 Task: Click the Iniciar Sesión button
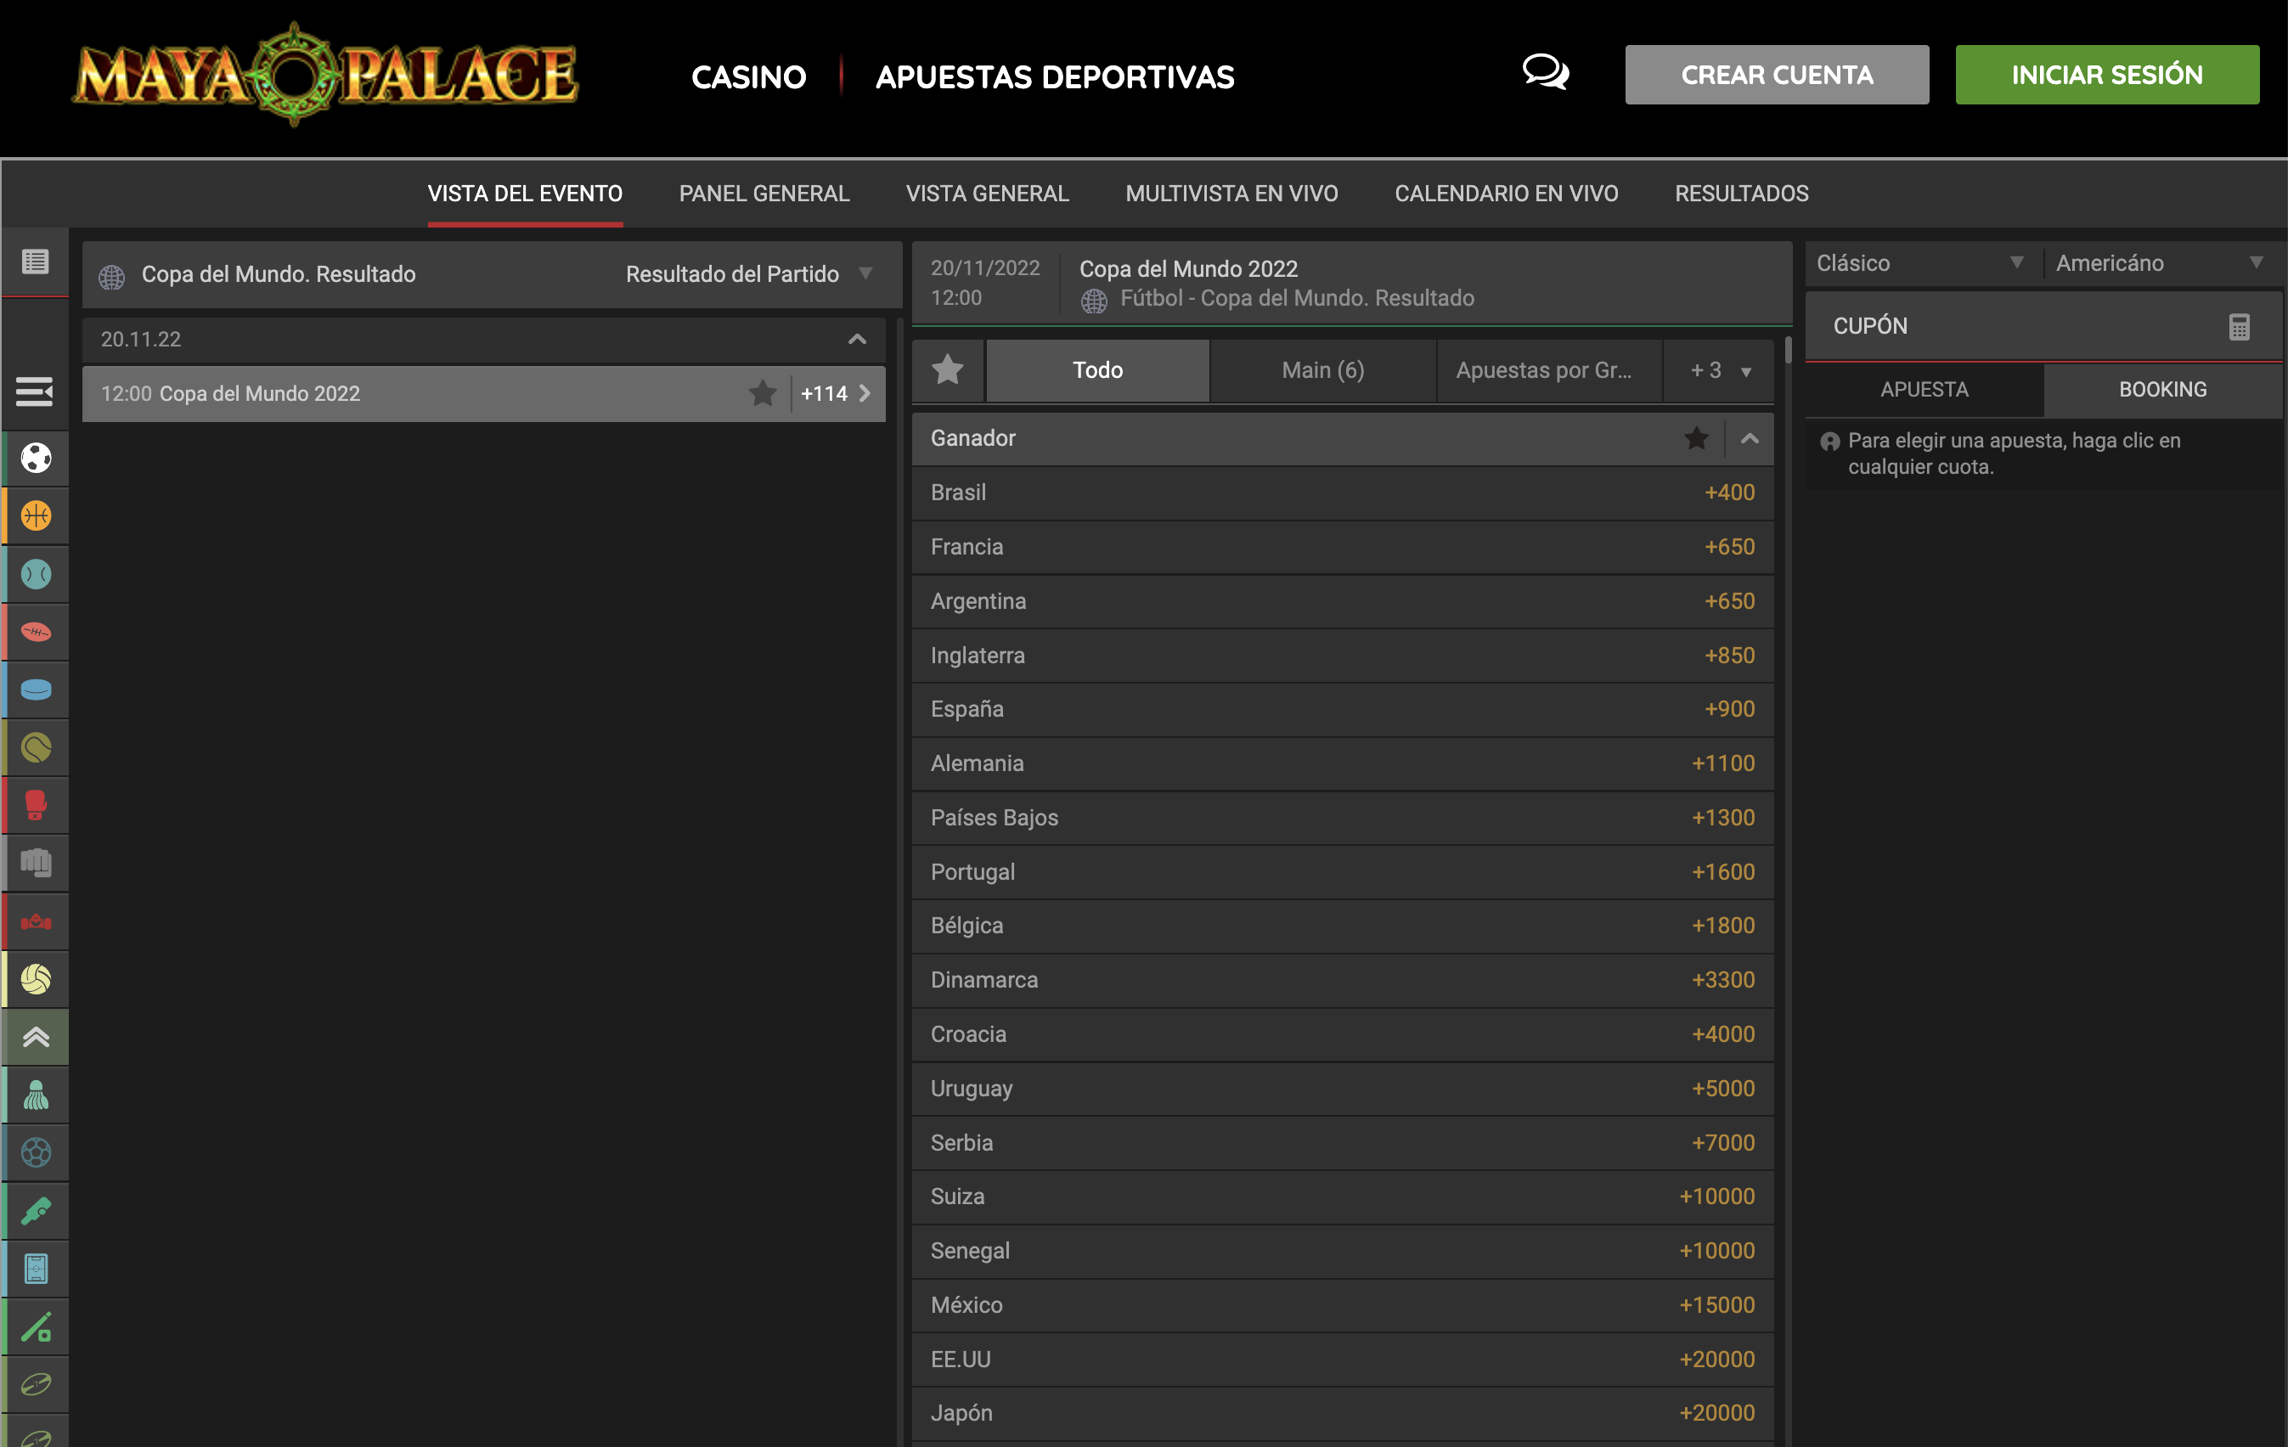click(2105, 75)
